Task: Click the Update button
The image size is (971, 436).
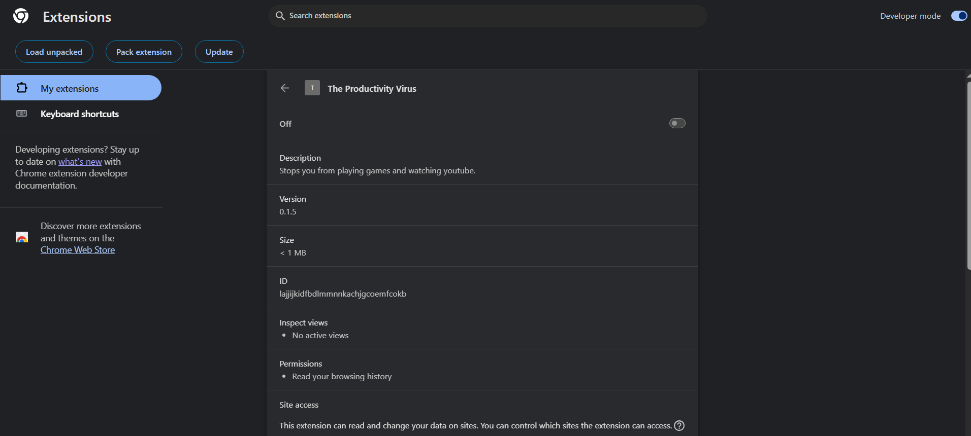Action: coord(219,52)
